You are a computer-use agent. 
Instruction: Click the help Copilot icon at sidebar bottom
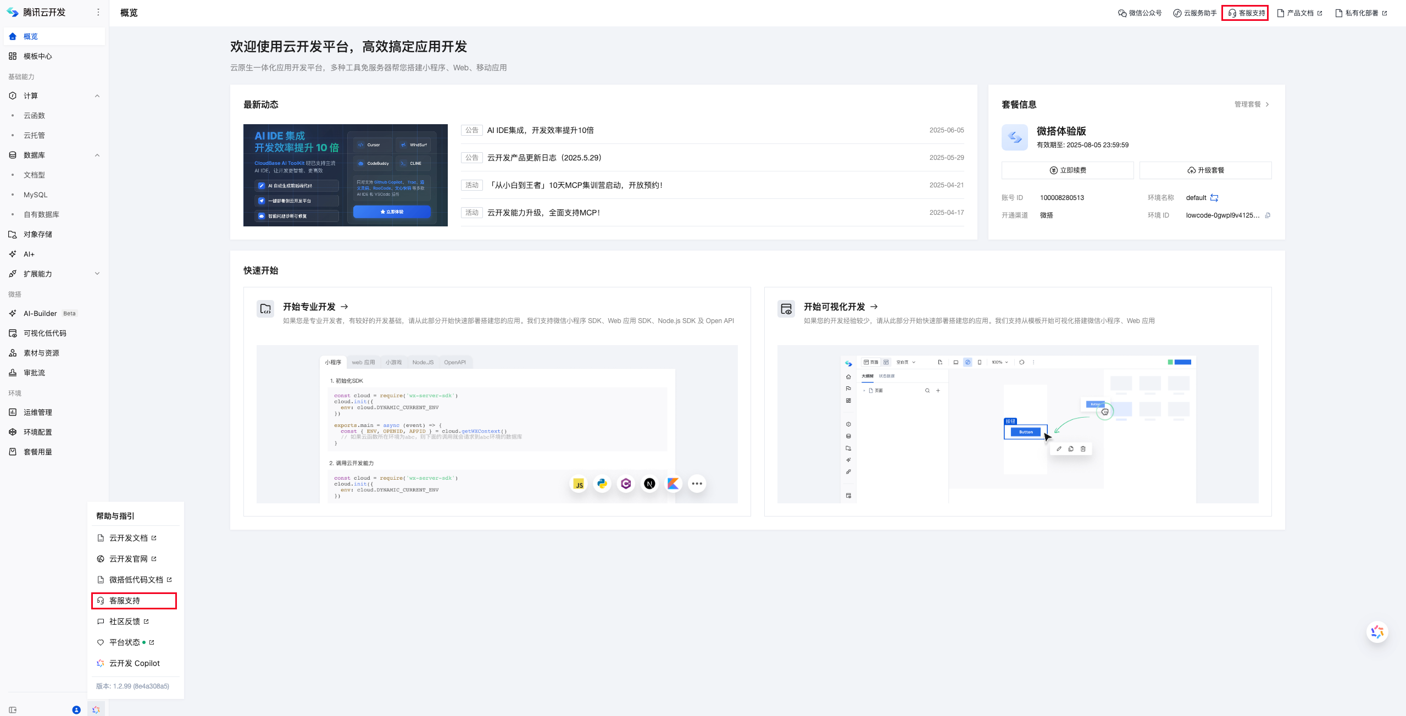96,710
